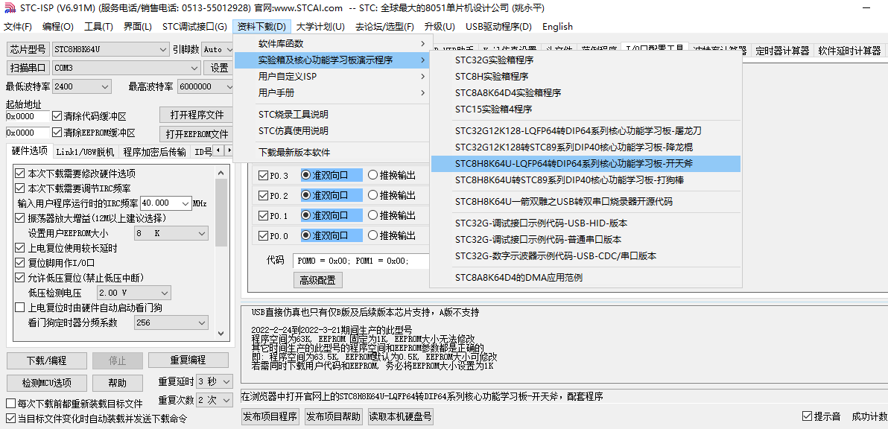Open the 低压检测电压 2.00 V dropdown
888x429 pixels.
tap(133, 293)
